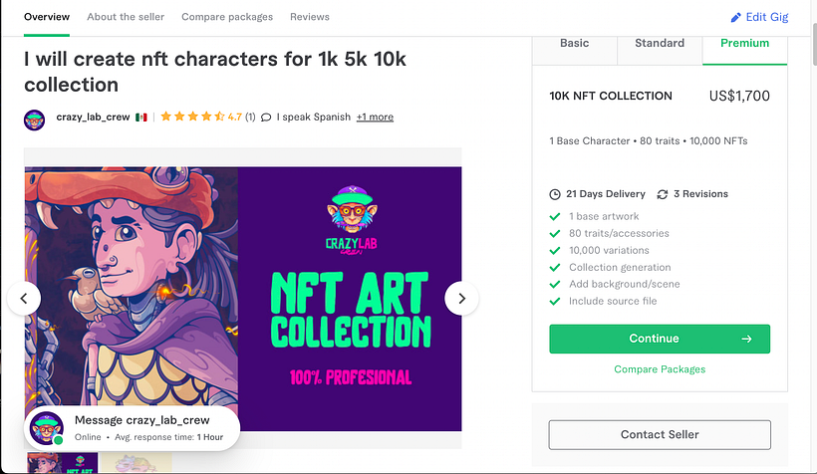Expand the +1 more languages link

tap(375, 118)
